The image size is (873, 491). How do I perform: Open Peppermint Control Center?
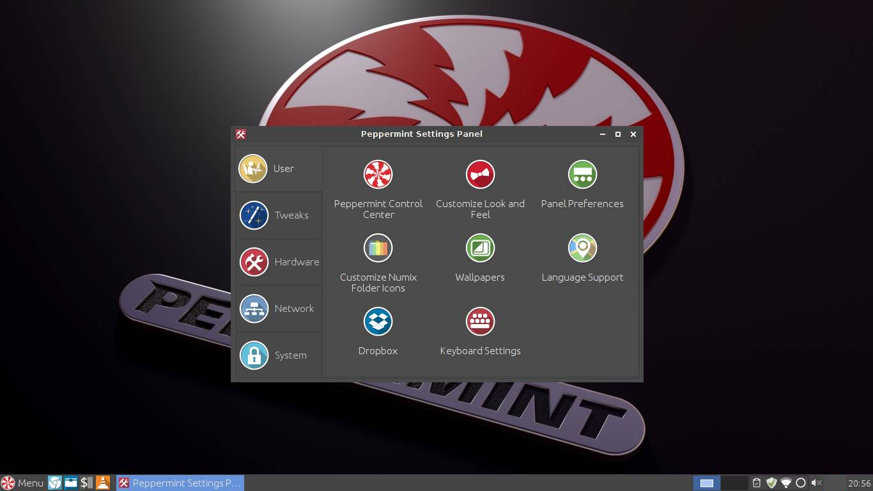[378, 175]
